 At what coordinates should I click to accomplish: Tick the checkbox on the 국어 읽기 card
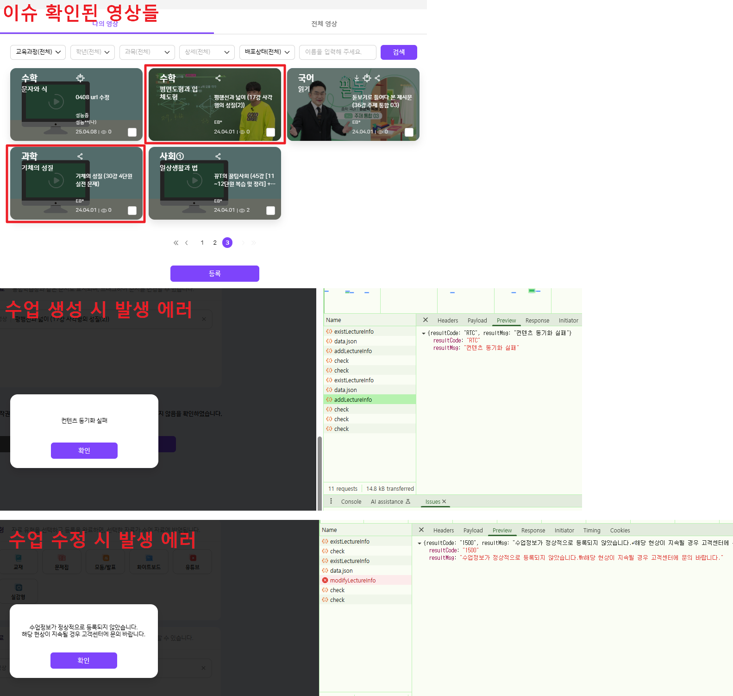pyautogui.click(x=409, y=133)
